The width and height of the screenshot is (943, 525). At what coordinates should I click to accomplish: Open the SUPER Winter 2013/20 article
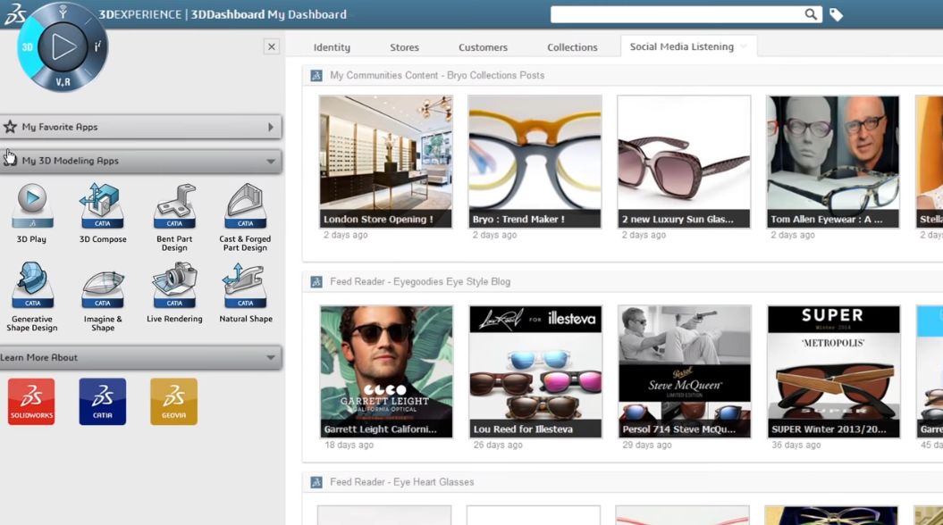click(x=834, y=371)
